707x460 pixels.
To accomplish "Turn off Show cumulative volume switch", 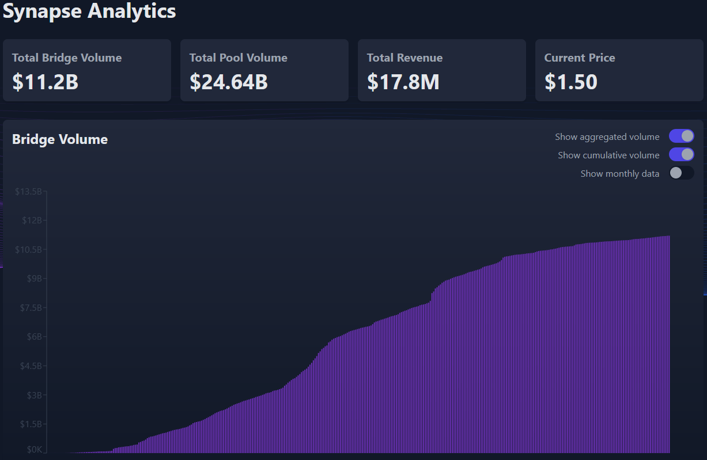I will coord(681,154).
